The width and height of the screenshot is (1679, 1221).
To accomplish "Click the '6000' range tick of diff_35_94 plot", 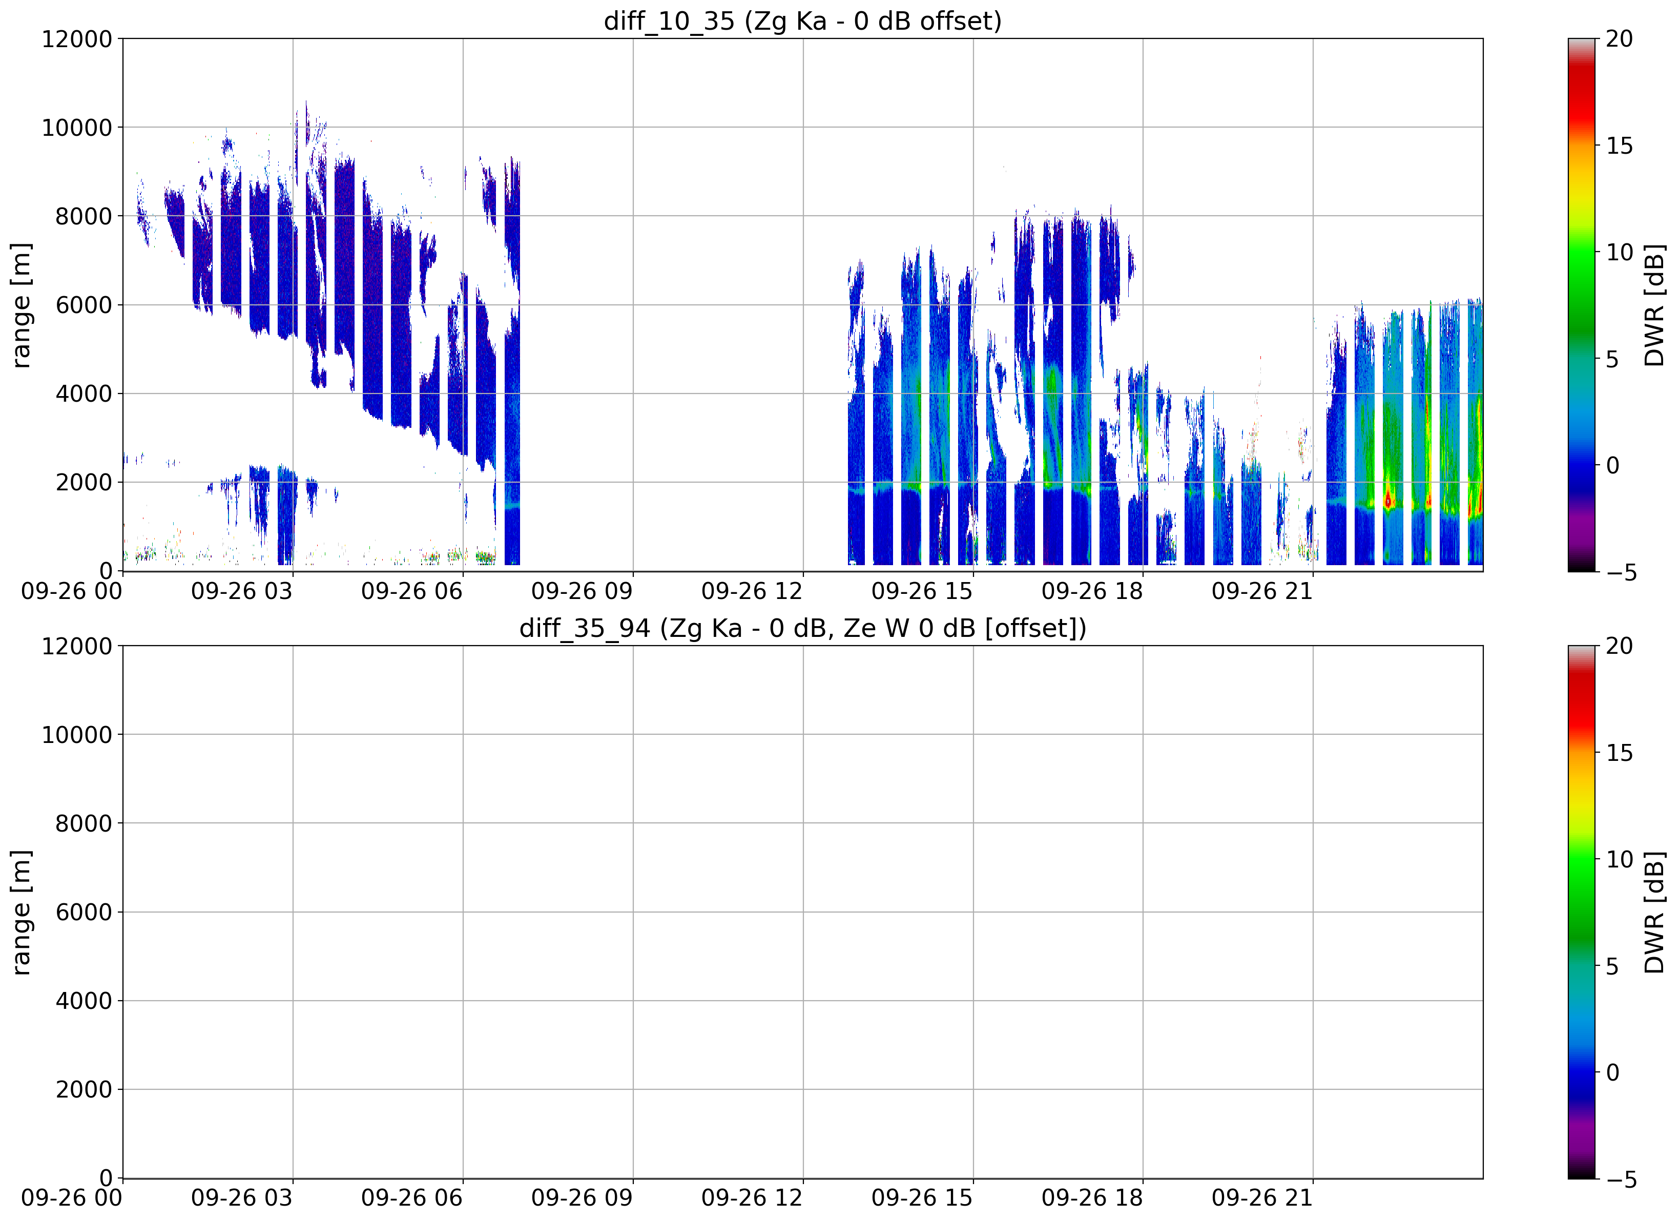I will (x=84, y=912).
